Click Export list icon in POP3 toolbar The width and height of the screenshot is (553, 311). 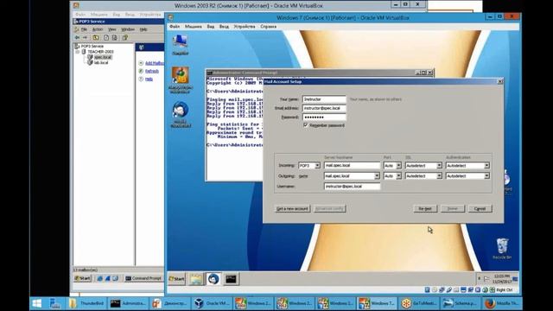(115, 37)
